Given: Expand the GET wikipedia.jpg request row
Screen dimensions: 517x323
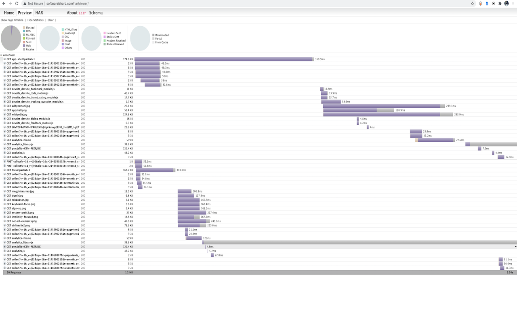Looking at the screenshot, I should tap(5, 114).
